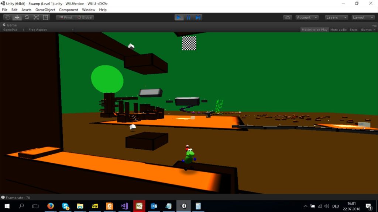The height and width of the screenshot is (212, 378).
Task: Open the Window menu
Action: 89,10
